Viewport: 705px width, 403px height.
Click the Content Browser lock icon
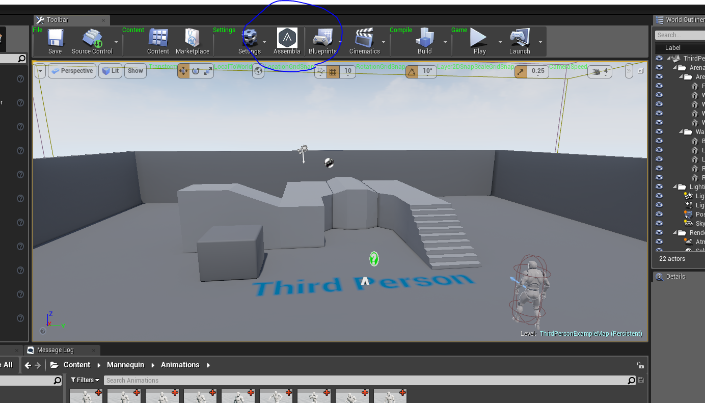pos(640,365)
